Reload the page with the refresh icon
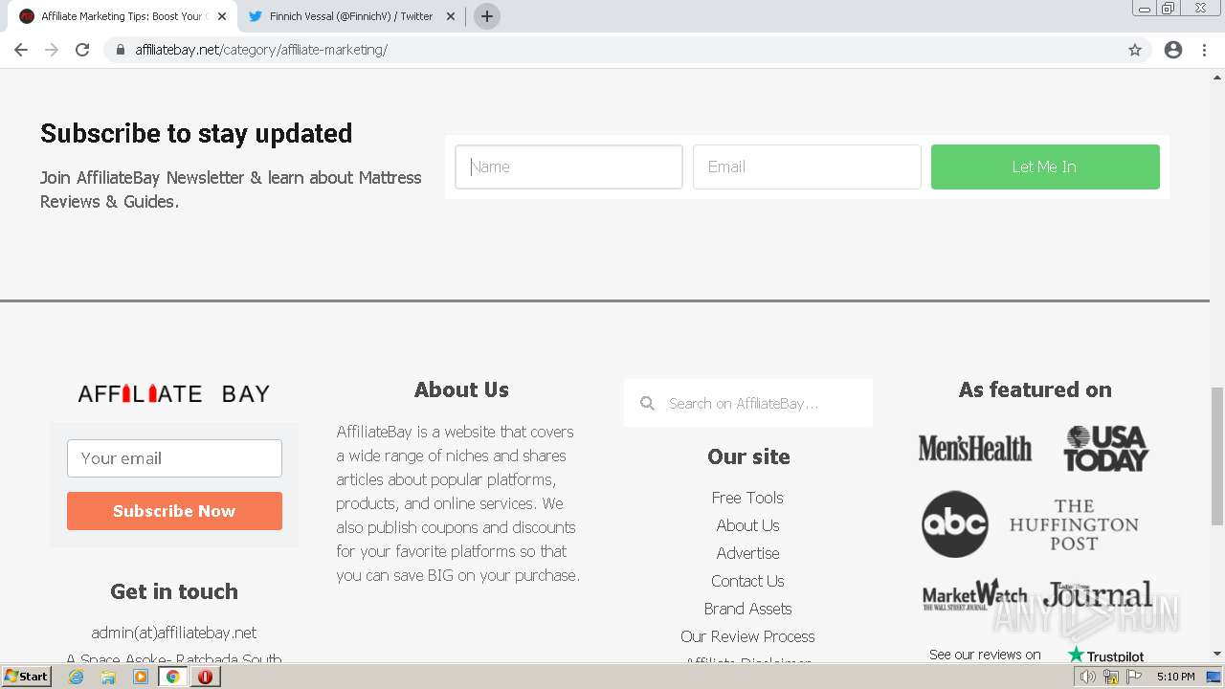The width and height of the screenshot is (1225, 689). 82,50
